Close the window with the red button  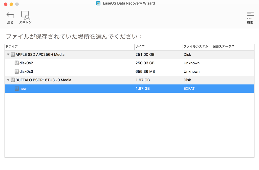pos(6,4)
